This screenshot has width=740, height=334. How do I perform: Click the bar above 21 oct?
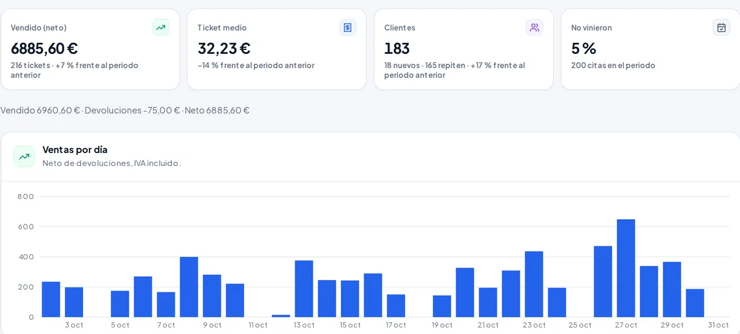tap(488, 302)
